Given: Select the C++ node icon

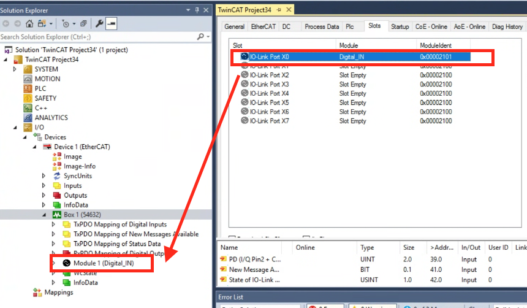Looking at the screenshot, I should click(28, 108).
